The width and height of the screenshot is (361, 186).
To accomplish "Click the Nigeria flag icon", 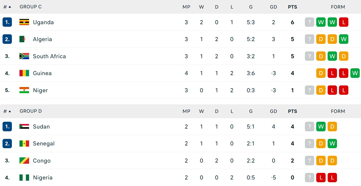I will tap(24, 178).
